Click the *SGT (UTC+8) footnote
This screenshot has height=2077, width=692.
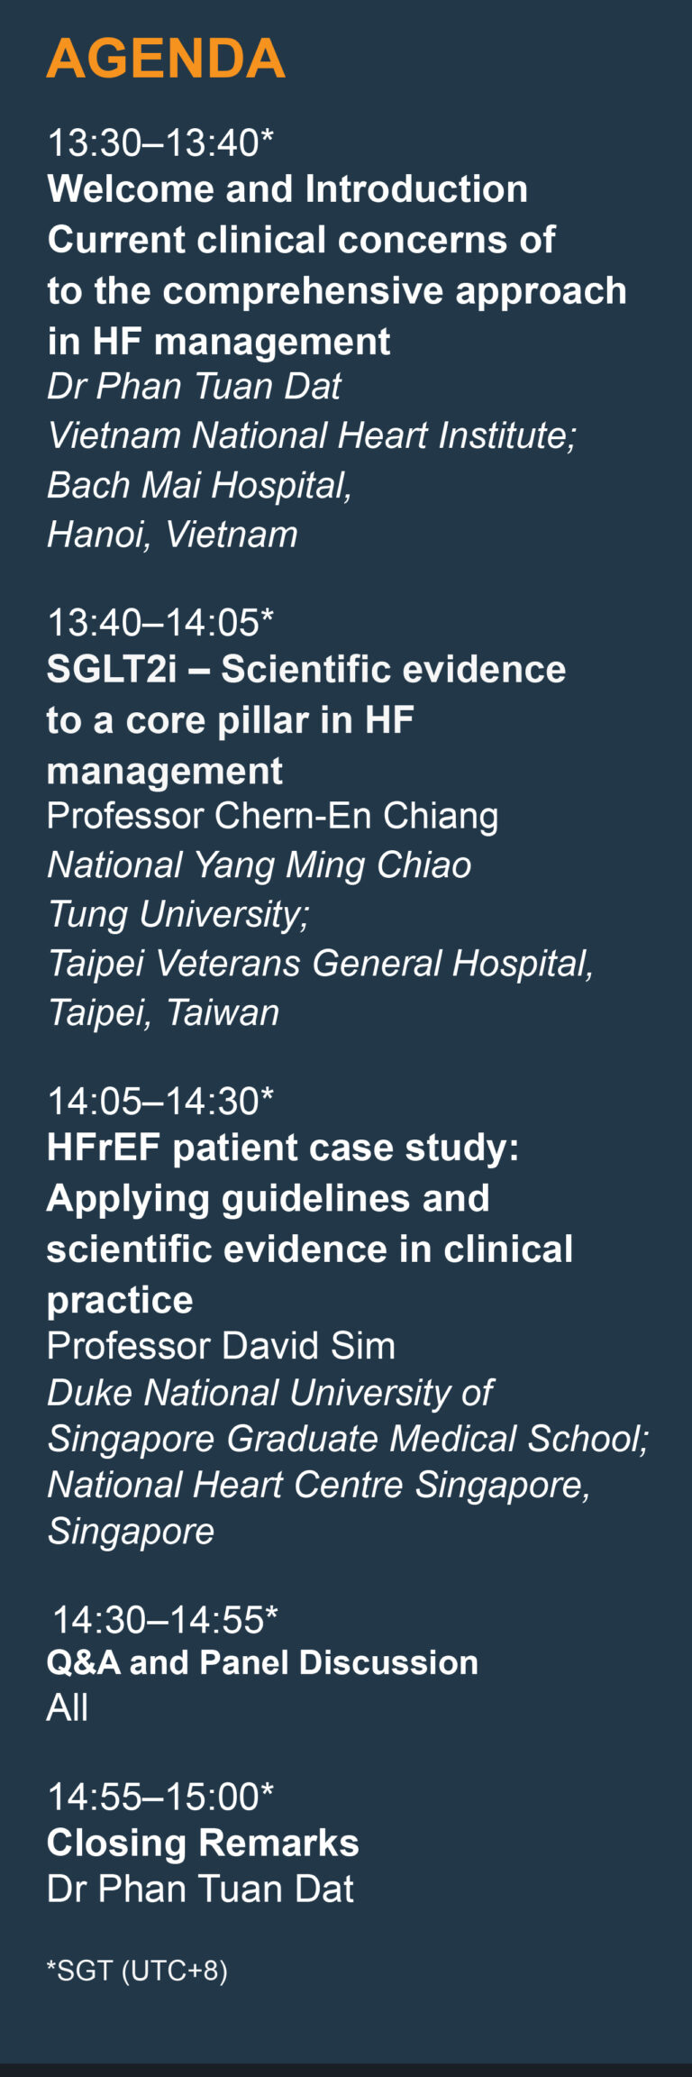(x=137, y=1971)
